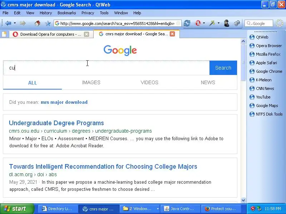Close the cmrs major download tab

pyautogui.click(x=172, y=34)
